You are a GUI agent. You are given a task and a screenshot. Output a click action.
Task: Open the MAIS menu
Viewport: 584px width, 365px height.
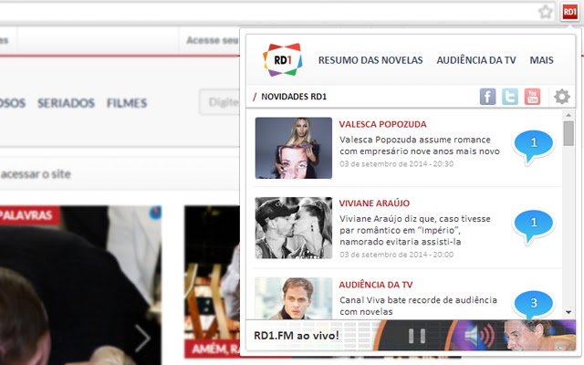(x=541, y=60)
